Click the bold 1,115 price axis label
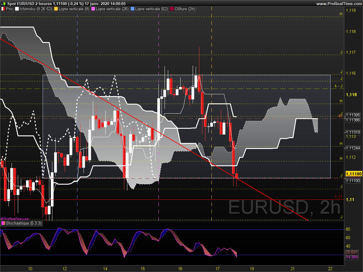This screenshot has width=363, height=272. (352, 95)
